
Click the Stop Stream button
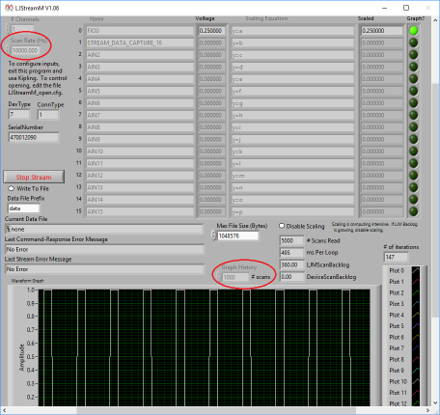[x=34, y=177]
